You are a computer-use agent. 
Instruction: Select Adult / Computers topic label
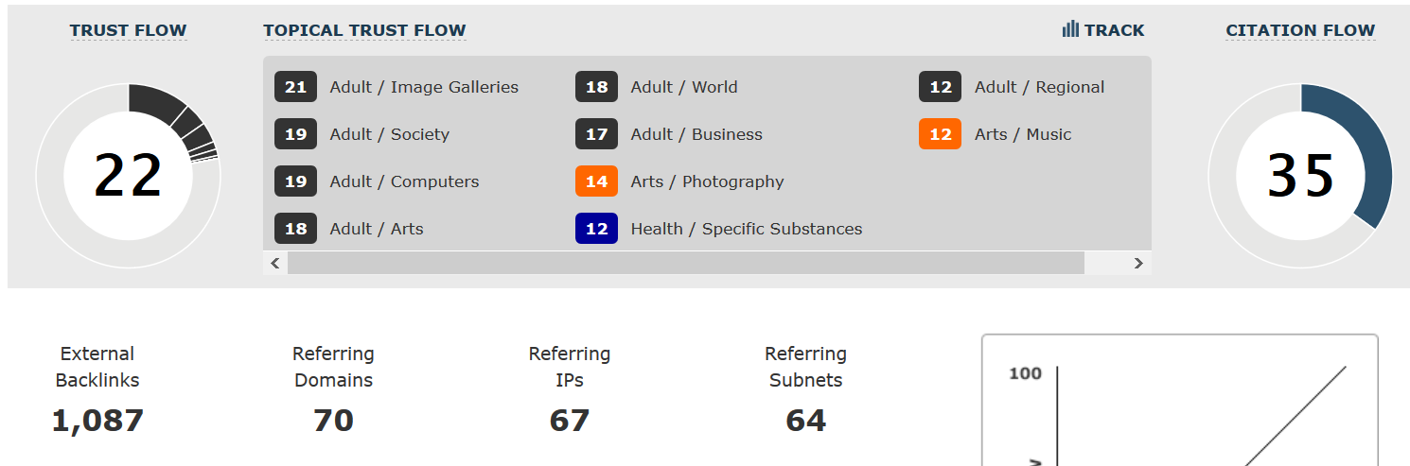click(404, 181)
